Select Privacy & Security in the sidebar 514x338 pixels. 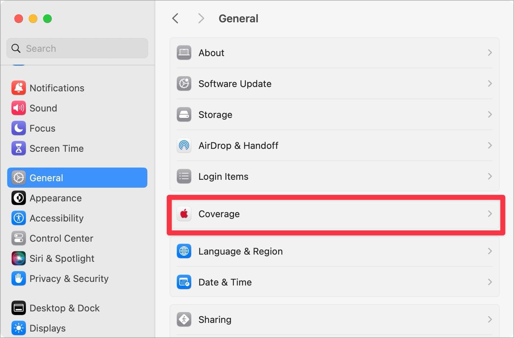click(69, 279)
